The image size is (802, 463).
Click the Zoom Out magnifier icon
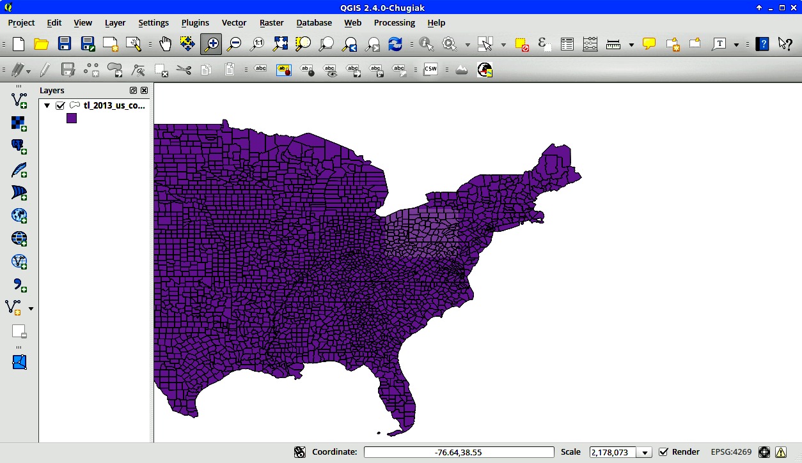tap(234, 44)
